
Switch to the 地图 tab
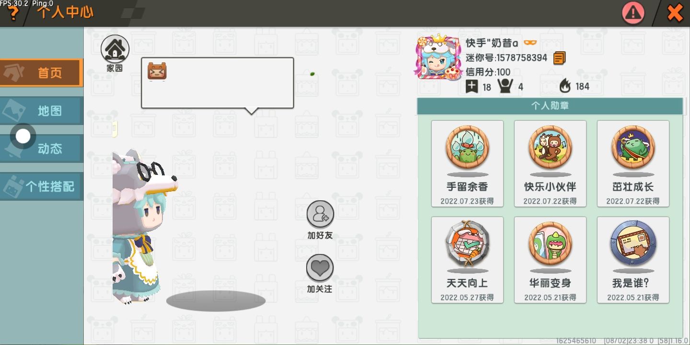(x=41, y=111)
